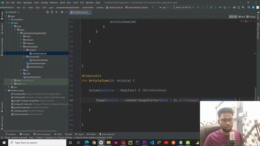Click the Make Project hammer icon
Image resolution: width=260 pixels, height=146 pixels.
tap(153, 7)
